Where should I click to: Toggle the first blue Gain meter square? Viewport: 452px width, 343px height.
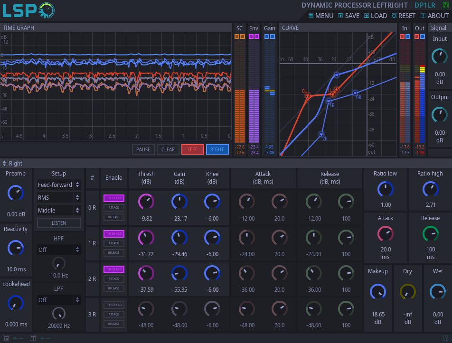coord(267,37)
